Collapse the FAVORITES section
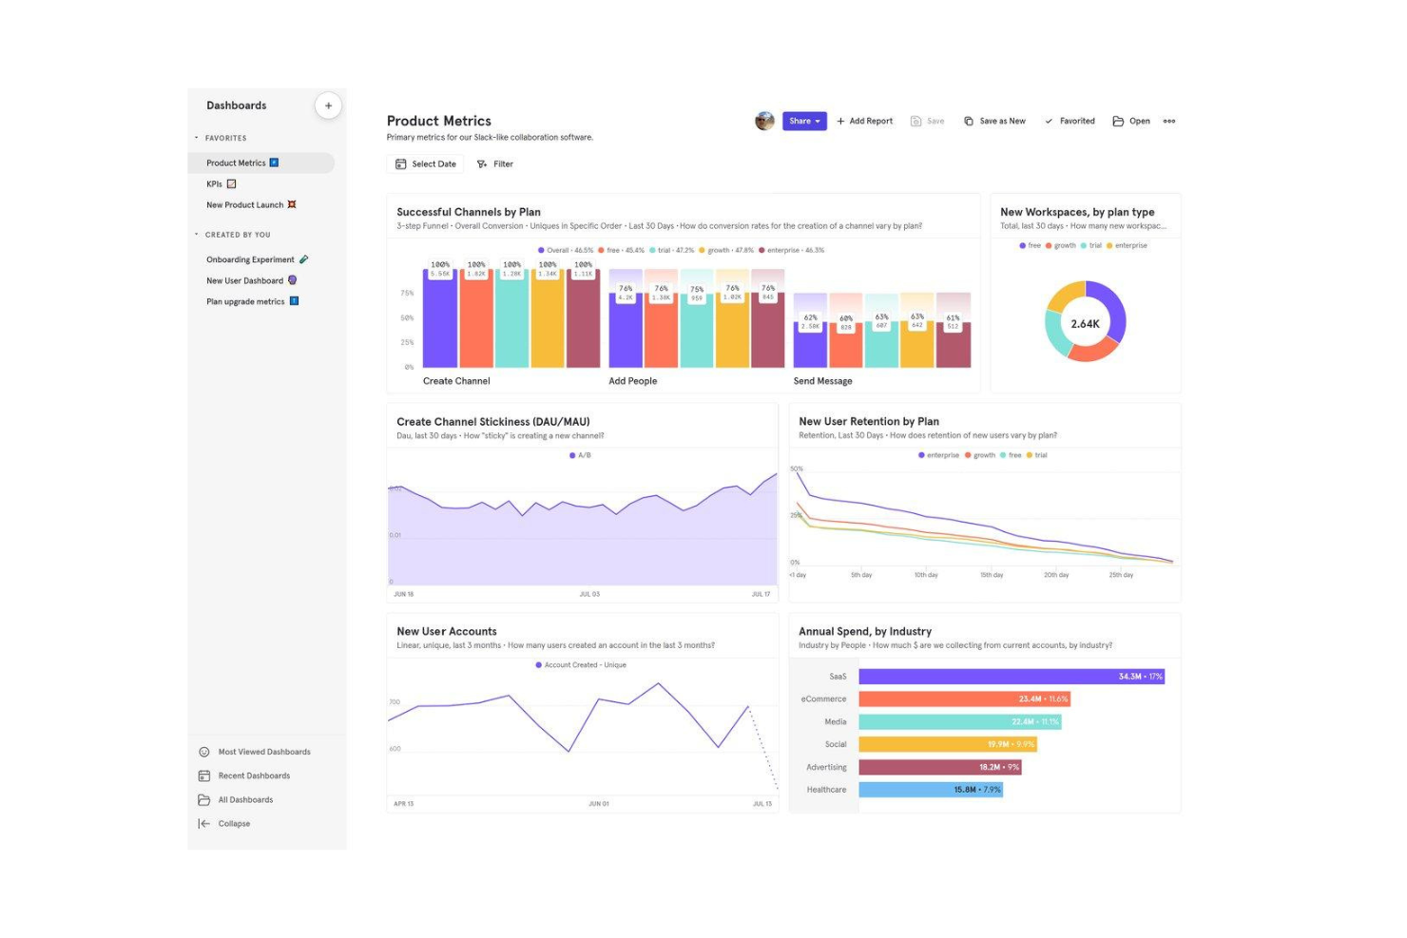This screenshot has height=938, width=1407. pyautogui.click(x=197, y=138)
